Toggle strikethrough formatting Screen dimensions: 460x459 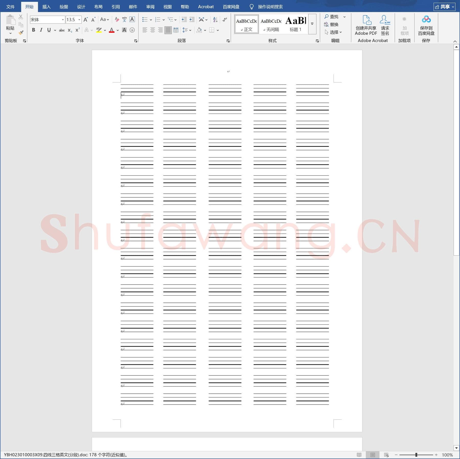coord(62,30)
